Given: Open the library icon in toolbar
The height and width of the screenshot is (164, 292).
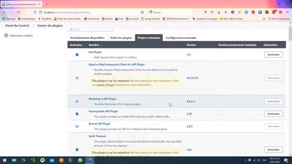Looking at the screenshot, I should tap(226, 12).
